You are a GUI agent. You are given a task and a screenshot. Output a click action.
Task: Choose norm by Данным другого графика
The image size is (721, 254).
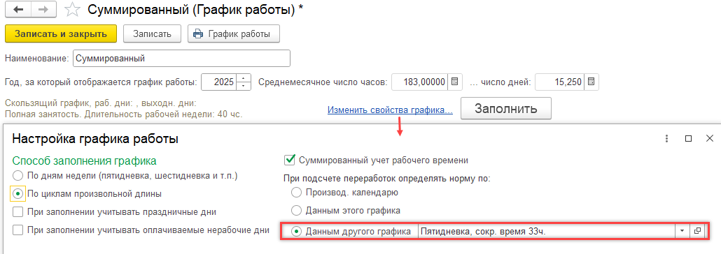(297, 232)
